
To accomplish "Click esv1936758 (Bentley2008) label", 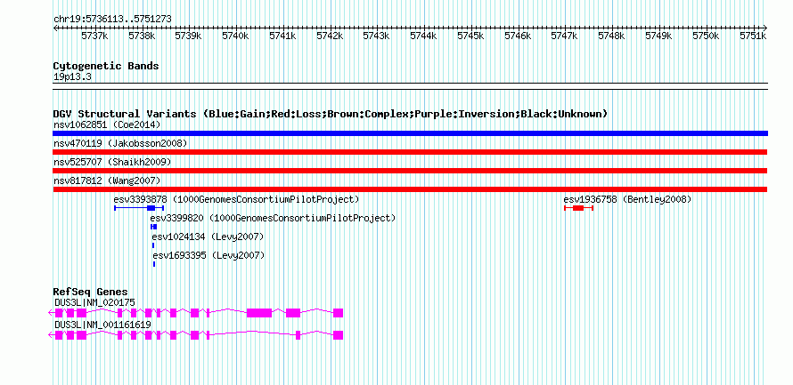I will [x=627, y=200].
